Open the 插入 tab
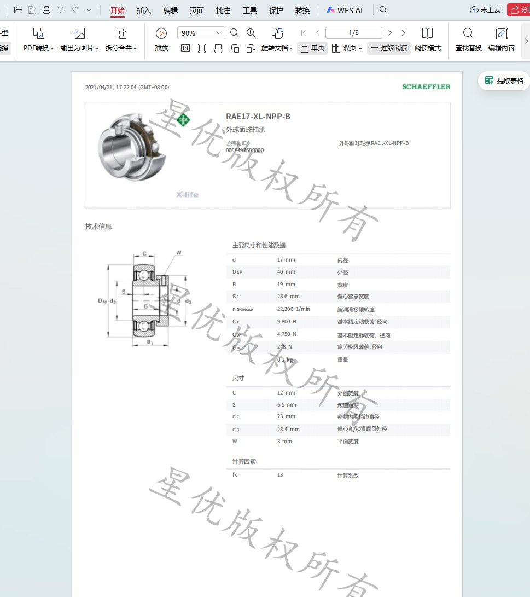The image size is (530, 597). [x=143, y=10]
